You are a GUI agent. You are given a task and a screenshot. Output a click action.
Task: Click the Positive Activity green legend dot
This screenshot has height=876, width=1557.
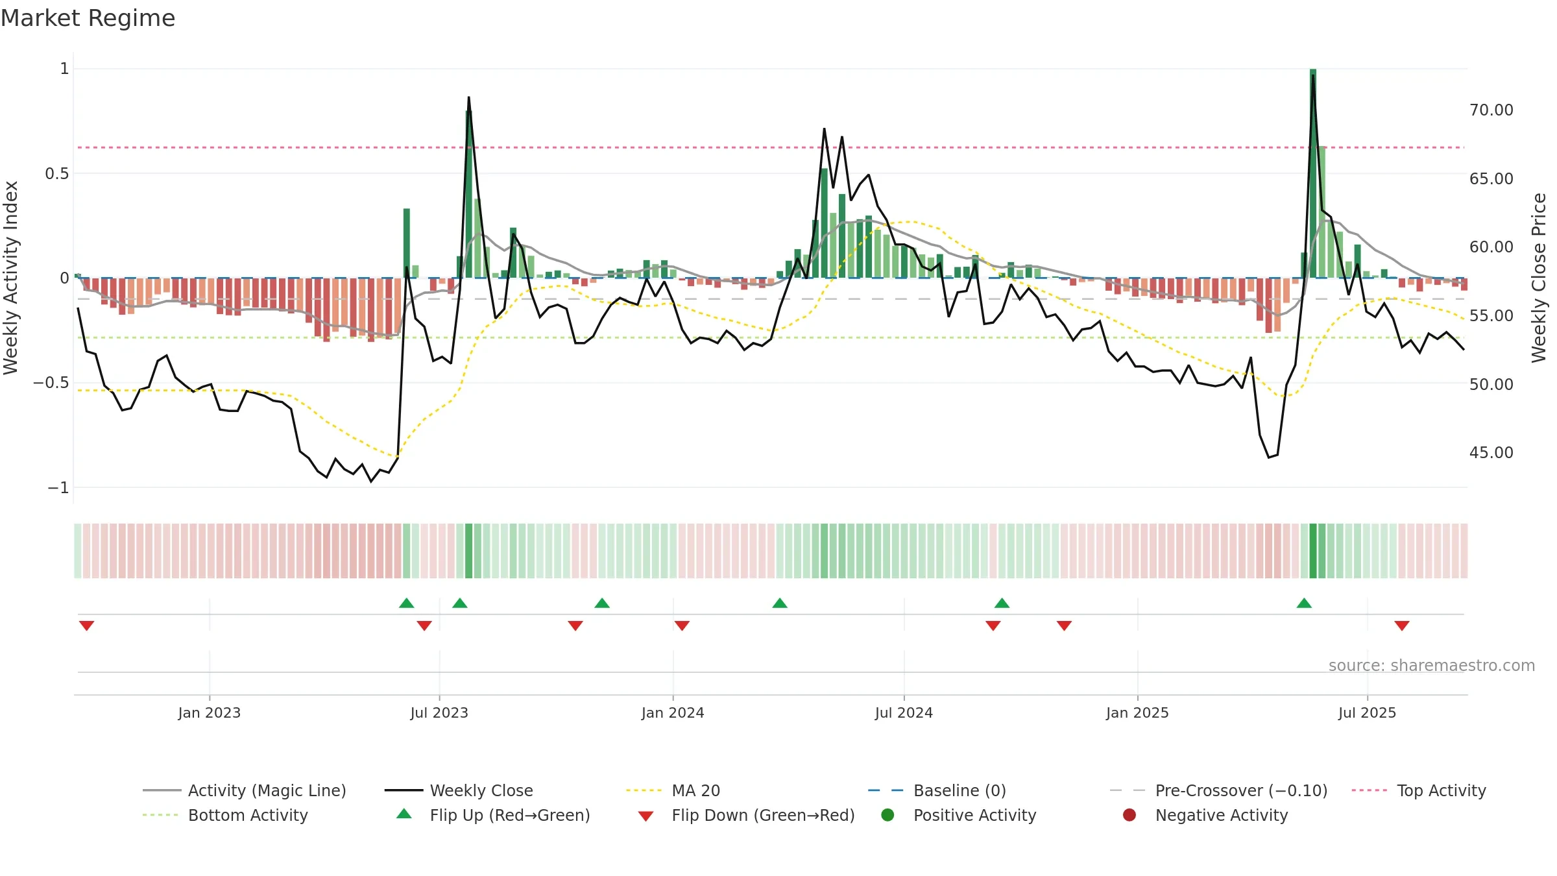(x=887, y=814)
